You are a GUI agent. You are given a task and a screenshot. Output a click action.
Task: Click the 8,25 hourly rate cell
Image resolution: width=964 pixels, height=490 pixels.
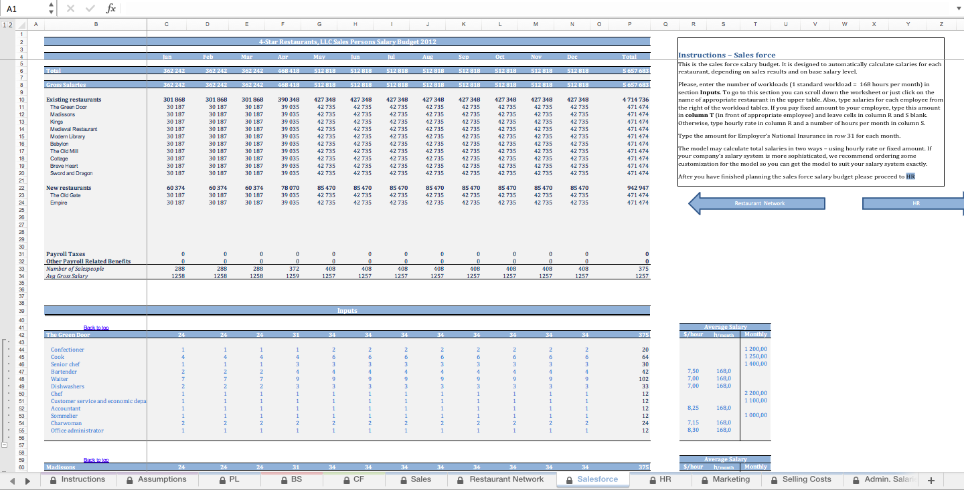[x=694, y=408]
